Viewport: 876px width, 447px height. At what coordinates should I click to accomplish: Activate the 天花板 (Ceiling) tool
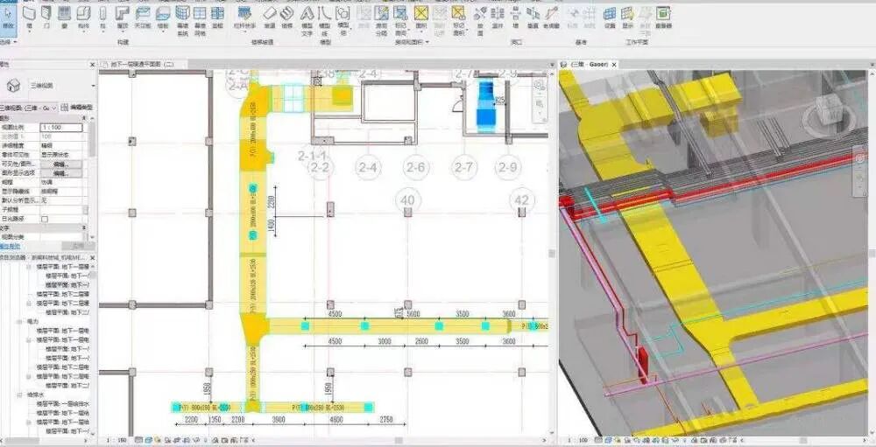(x=143, y=17)
